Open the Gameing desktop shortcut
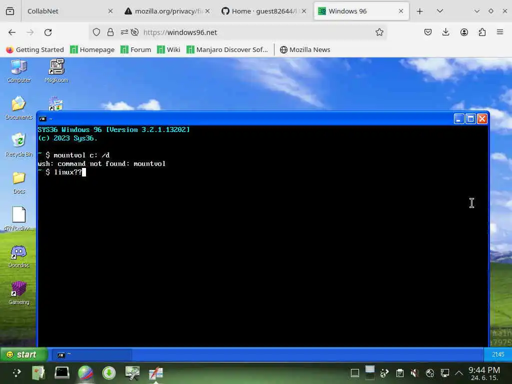Viewport: 512px width, 384px height. [19, 293]
